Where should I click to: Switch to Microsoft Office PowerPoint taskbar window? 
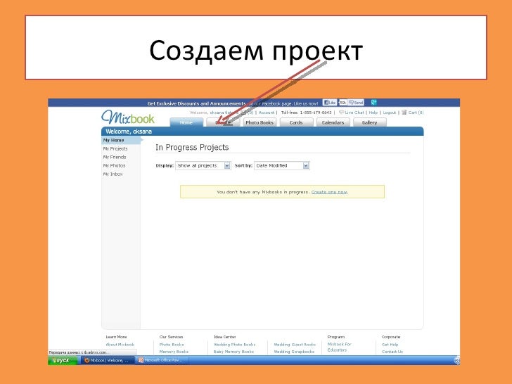point(161,360)
